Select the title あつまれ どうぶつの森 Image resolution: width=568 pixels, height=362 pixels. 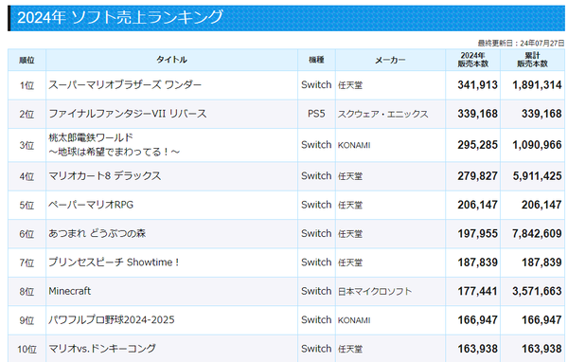(x=98, y=233)
